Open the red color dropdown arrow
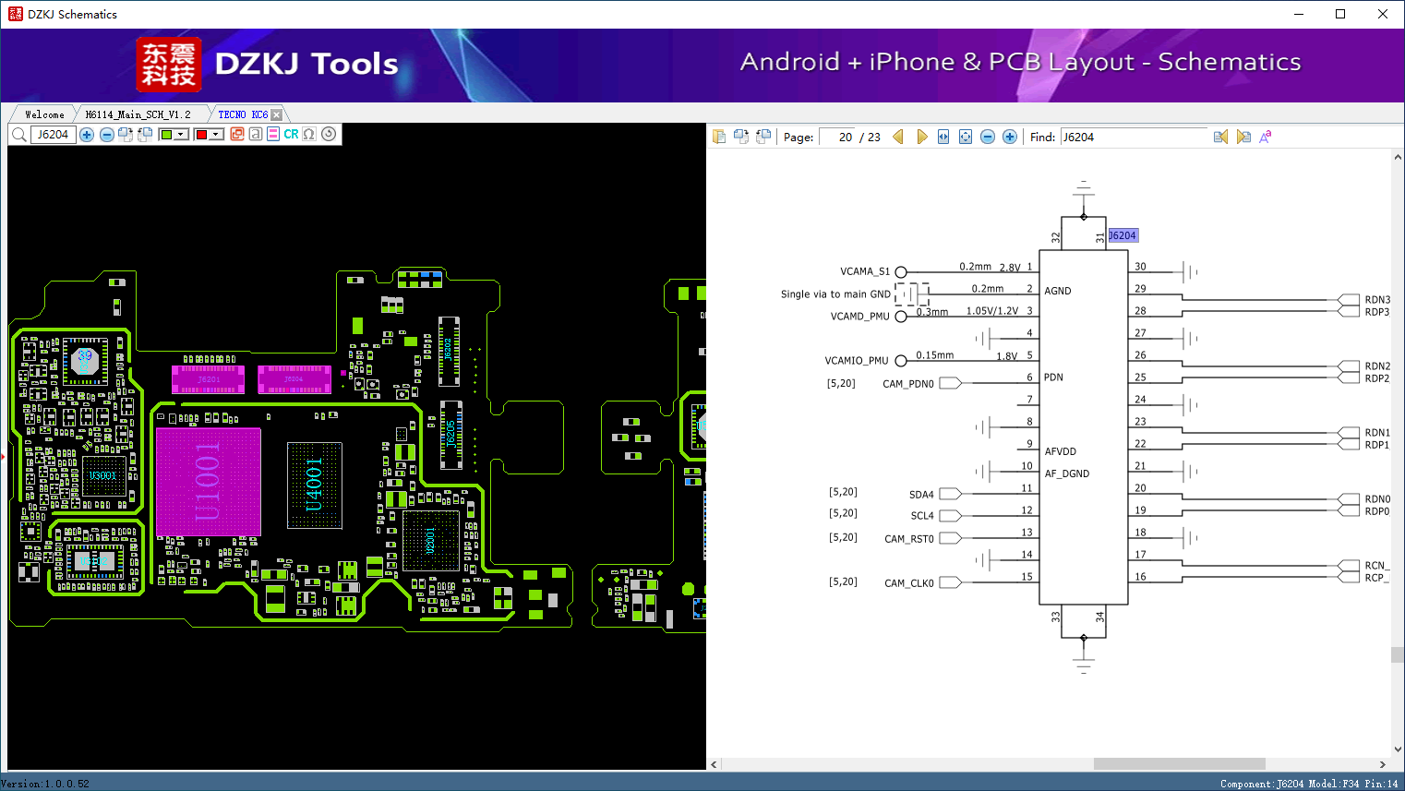This screenshot has height=791, width=1405. click(x=217, y=135)
